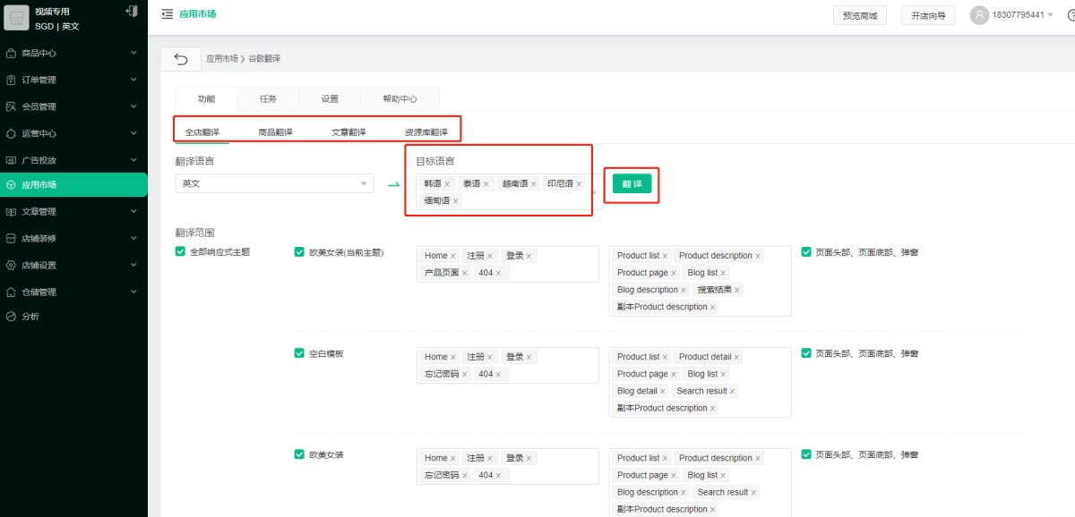
Task: Click the 广告投放 sidebar icon
Action: click(x=11, y=161)
